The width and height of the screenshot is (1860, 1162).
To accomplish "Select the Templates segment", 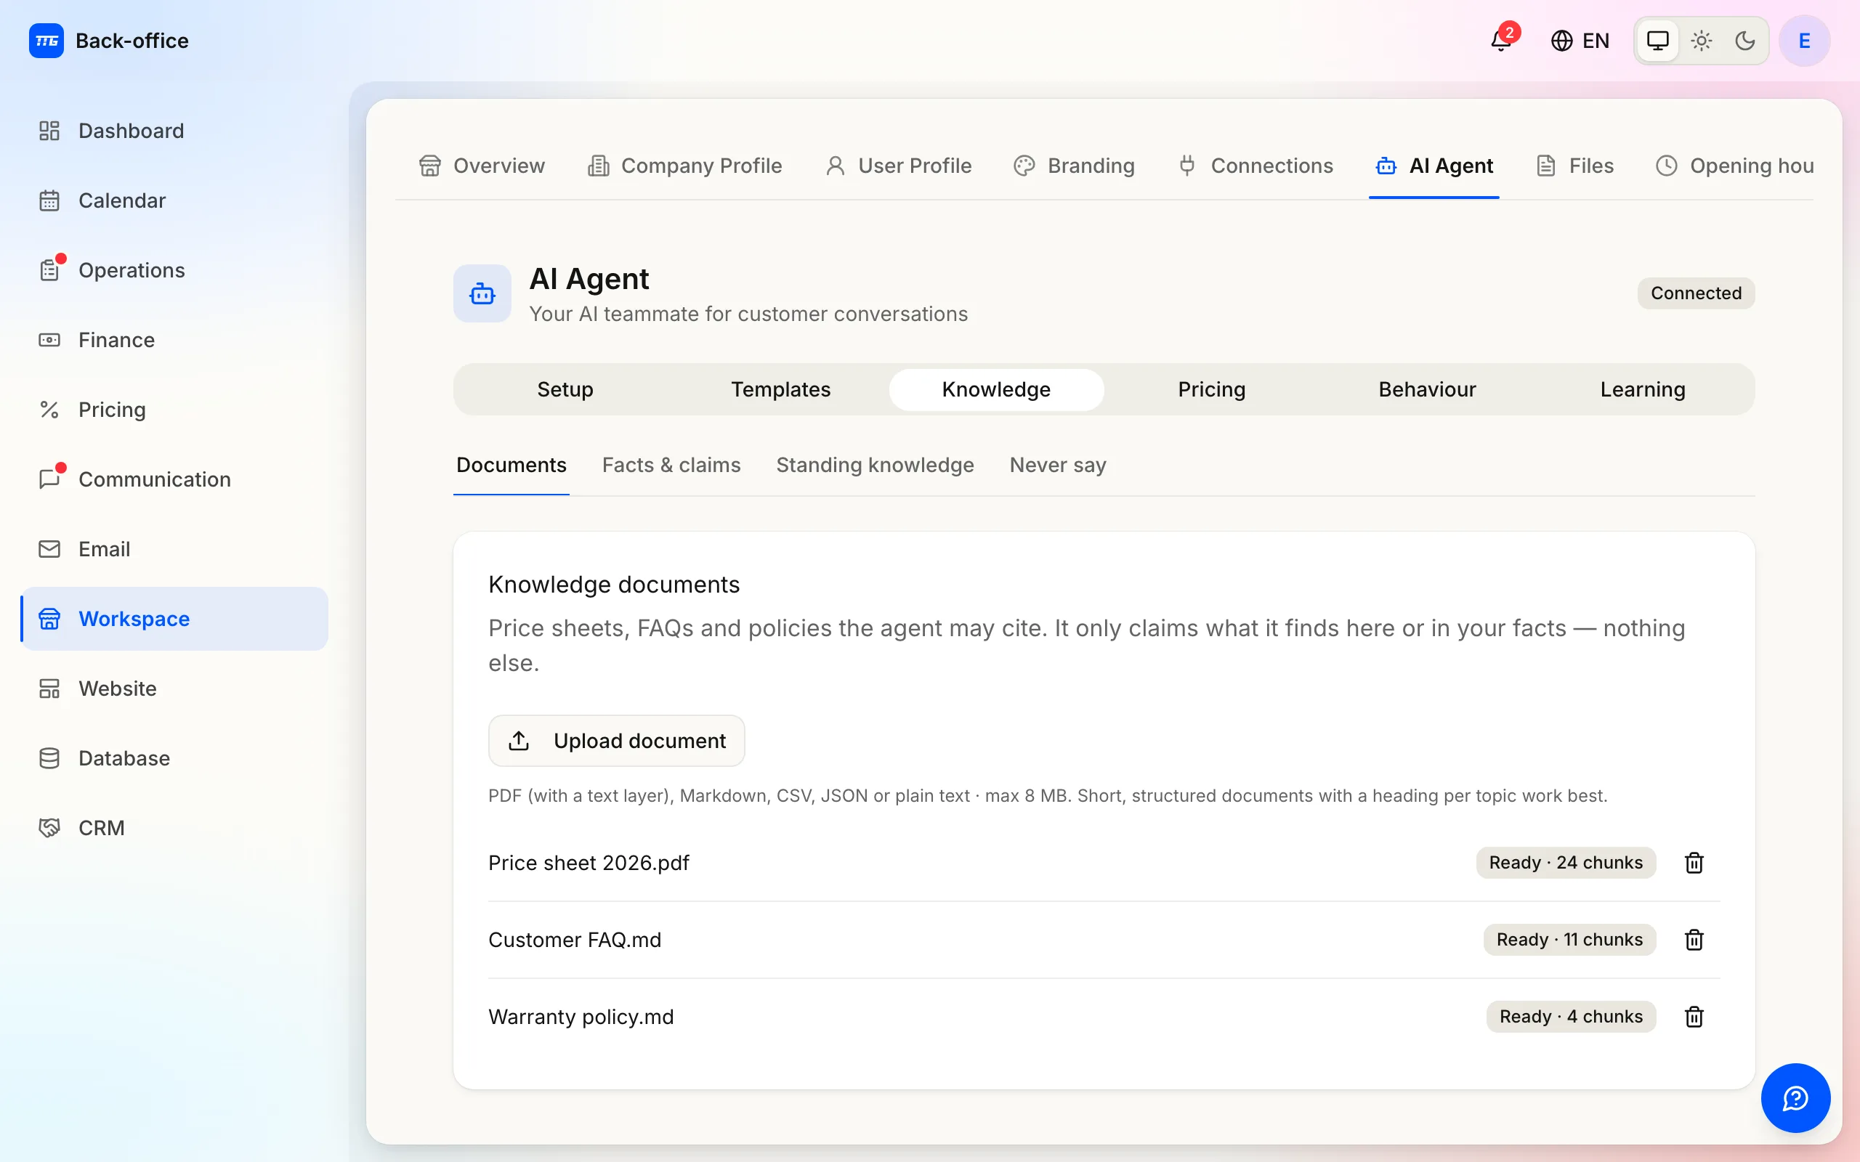I will tap(781, 390).
